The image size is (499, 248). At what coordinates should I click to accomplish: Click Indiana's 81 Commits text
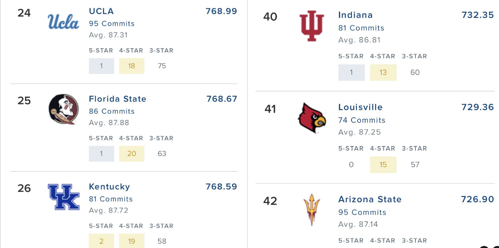pos(361,28)
